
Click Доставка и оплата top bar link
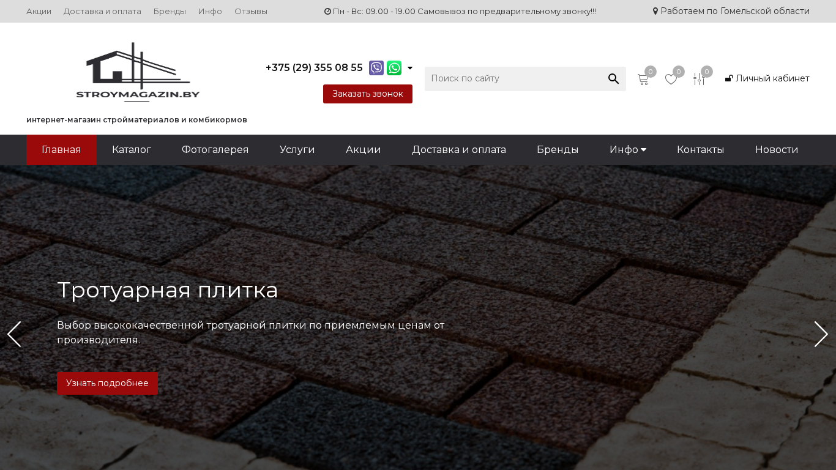click(102, 12)
